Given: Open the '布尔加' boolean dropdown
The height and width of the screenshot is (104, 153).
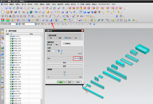Looking at the screenshot, I should tap(81, 58).
